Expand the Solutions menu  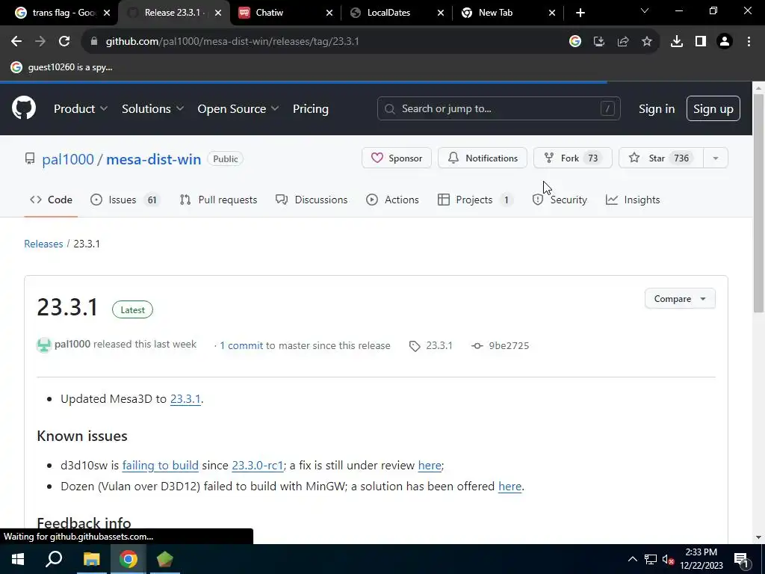pyautogui.click(x=152, y=109)
